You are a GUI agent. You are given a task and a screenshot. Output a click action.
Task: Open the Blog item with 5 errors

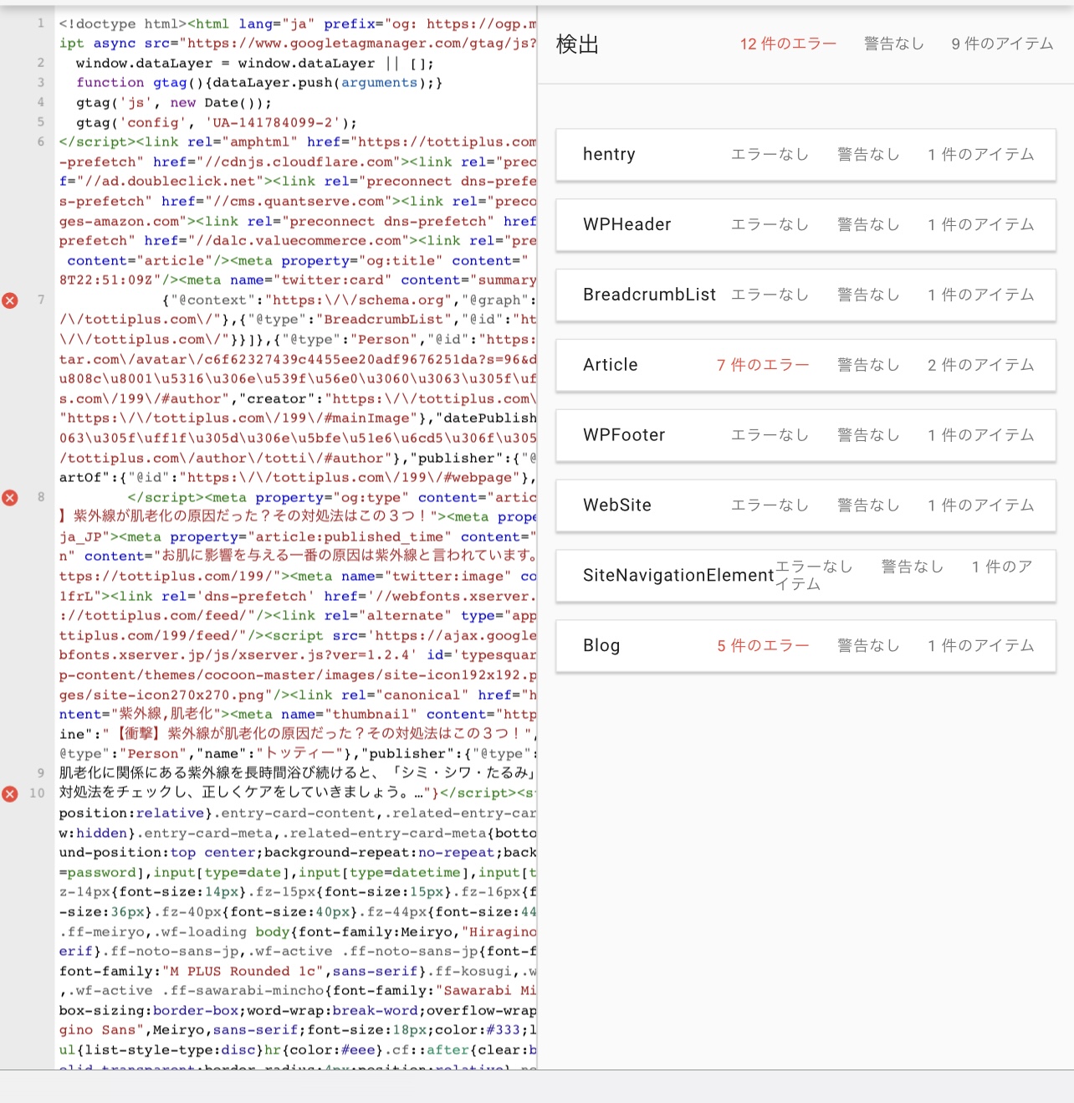[805, 646]
